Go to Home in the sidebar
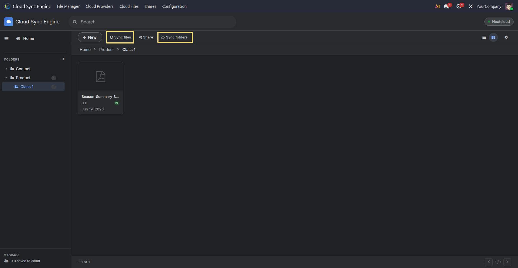Image resolution: width=518 pixels, height=268 pixels. pos(25,38)
